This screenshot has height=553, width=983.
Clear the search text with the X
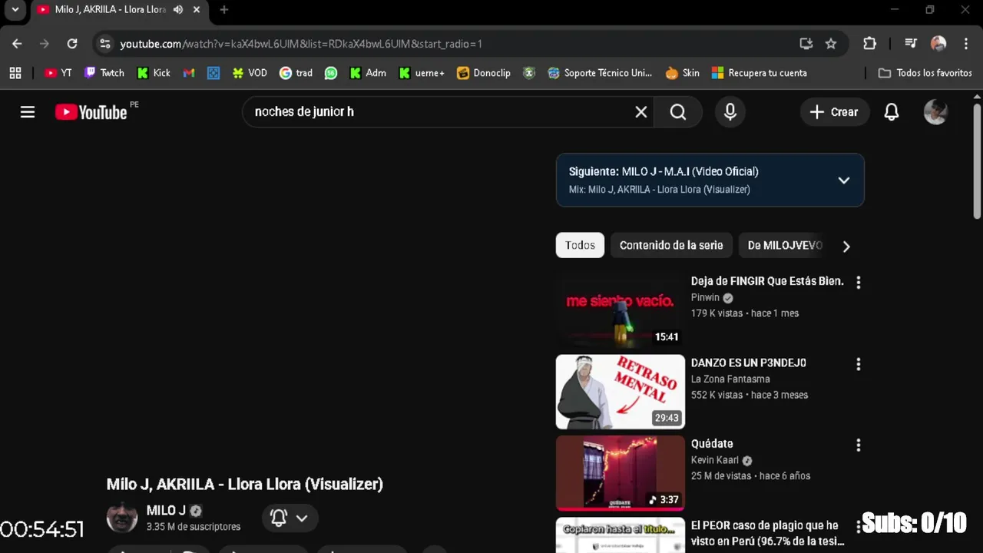pos(641,112)
